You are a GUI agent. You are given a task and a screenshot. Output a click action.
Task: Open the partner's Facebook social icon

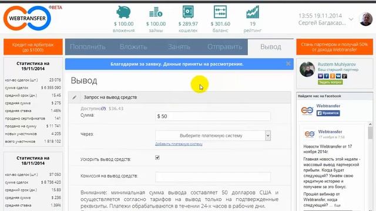pyautogui.click(x=327, y=76)
